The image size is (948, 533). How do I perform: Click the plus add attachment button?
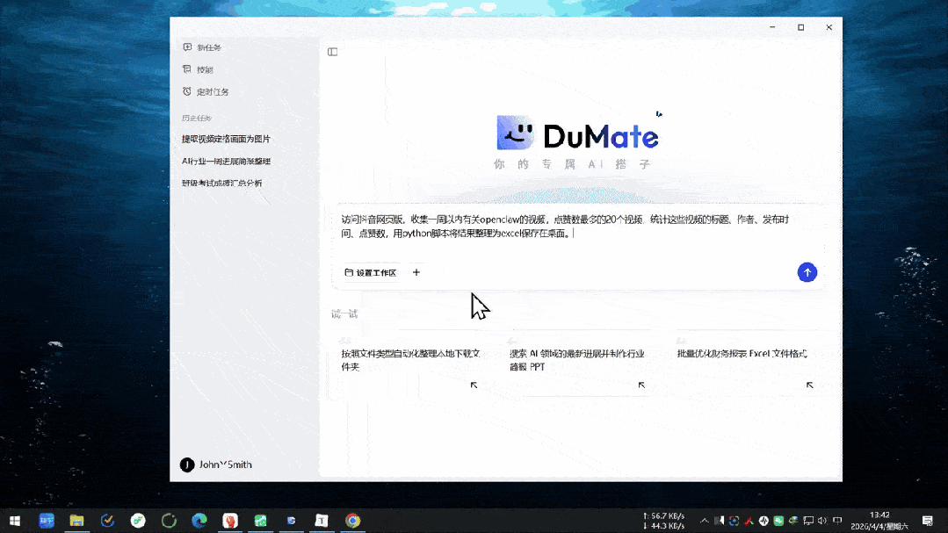(x=416, y=272)
